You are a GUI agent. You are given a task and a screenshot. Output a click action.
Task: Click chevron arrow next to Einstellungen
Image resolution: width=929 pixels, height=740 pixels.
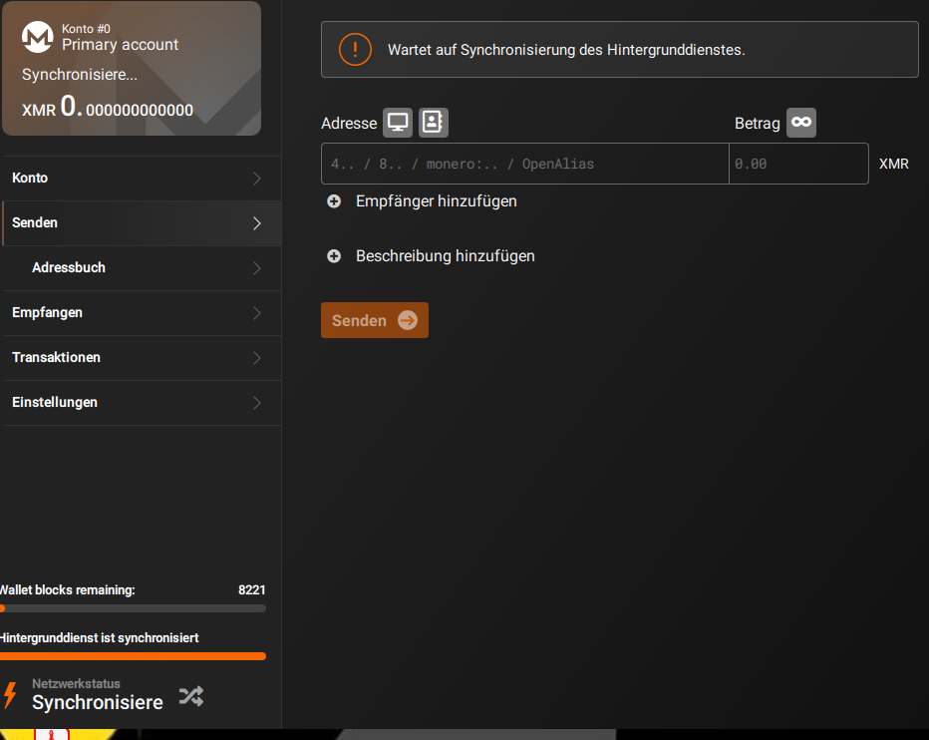coord(257,403)
